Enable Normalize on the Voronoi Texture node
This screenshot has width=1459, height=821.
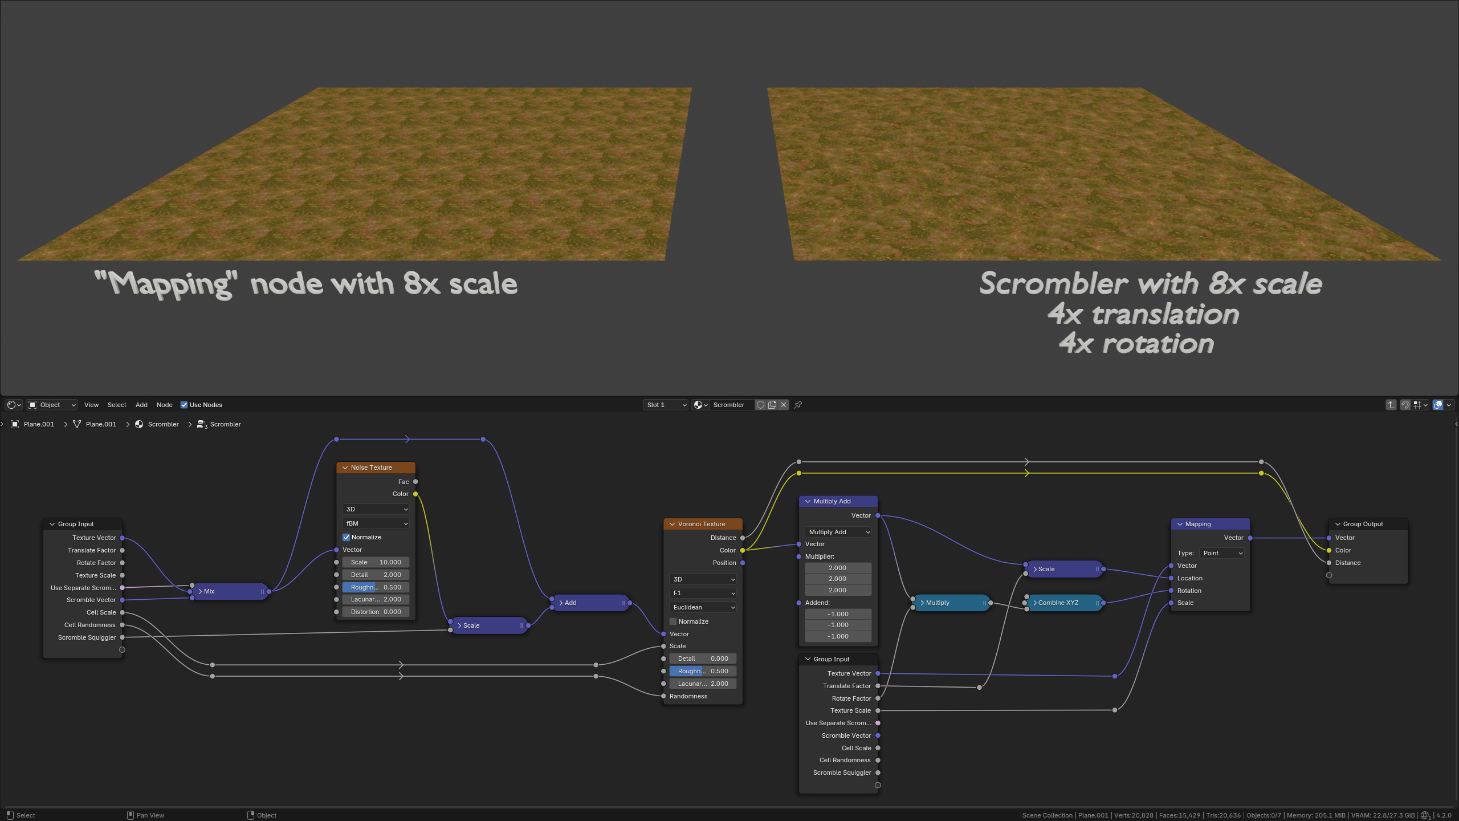673,621
